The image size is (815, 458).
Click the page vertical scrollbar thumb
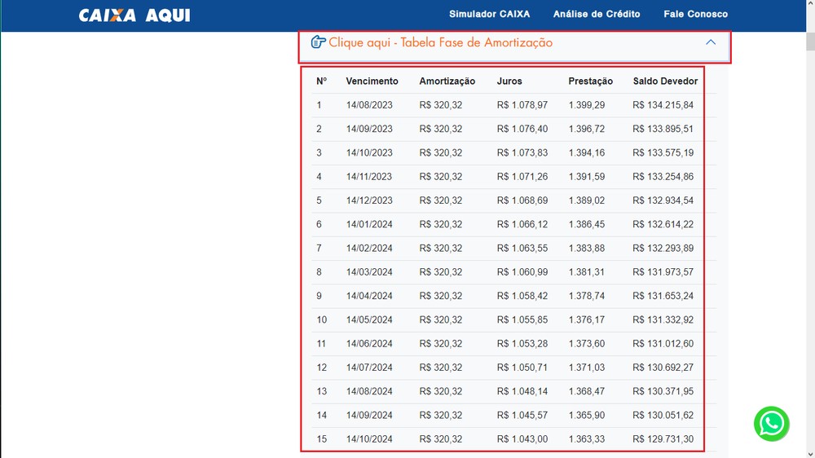click(x=810, y=41)
